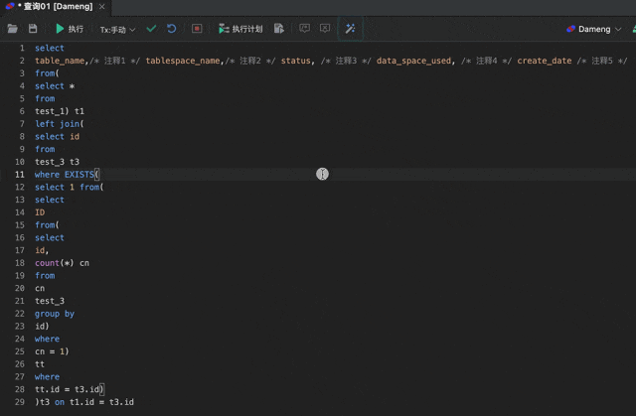Click 'create_date' column text
This screenshot has width=636, height=416.
545,61
